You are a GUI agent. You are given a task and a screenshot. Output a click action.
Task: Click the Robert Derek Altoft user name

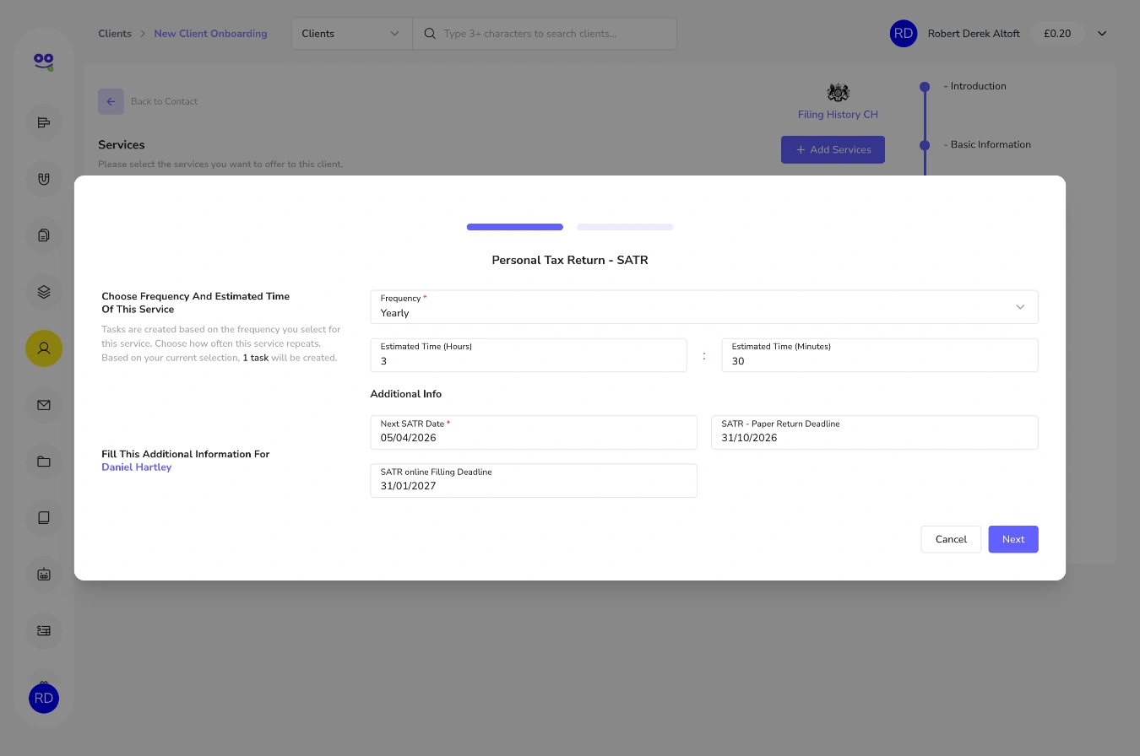[974, 34]
